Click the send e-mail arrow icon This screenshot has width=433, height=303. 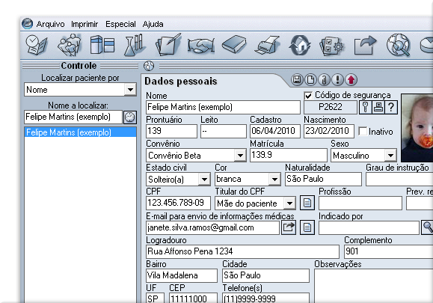(x=289, y=227)
